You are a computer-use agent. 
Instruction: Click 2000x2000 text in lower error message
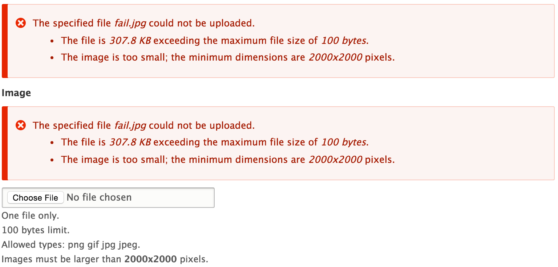click(x=335, y=160)
